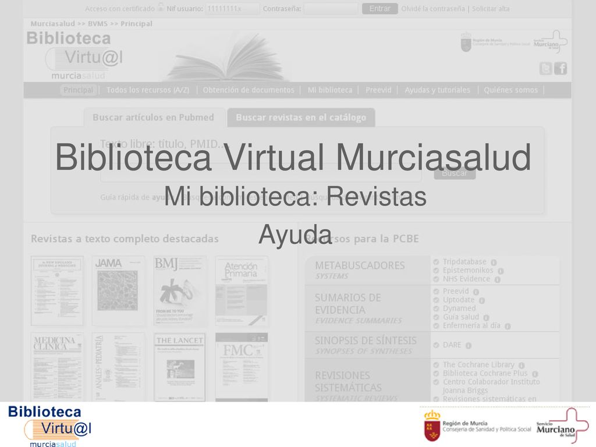Click the Buscar search button
The image size is (596, 447).
coord(455,173)
